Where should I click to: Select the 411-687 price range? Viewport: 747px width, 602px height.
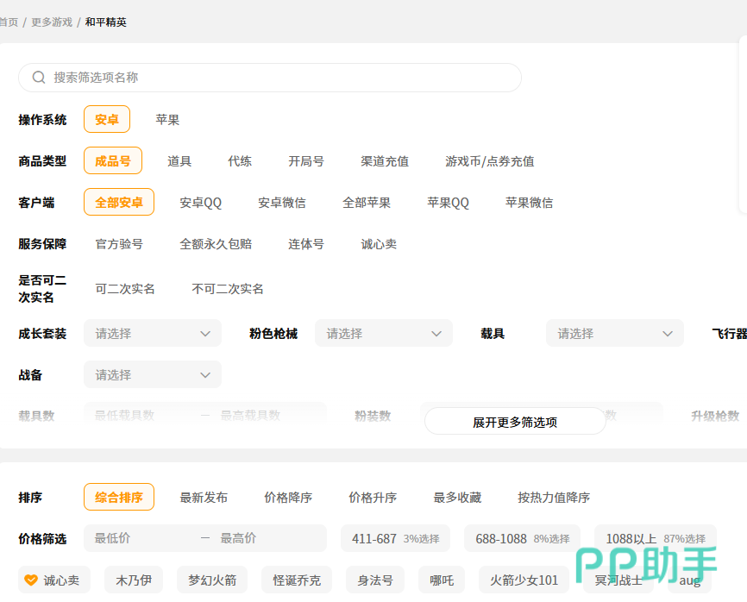pos(395,539)
